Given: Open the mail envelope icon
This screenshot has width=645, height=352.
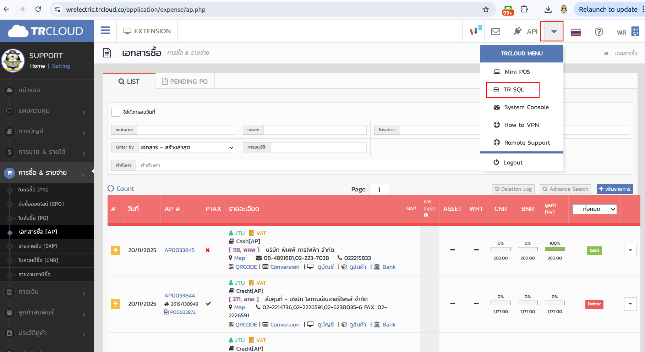Looking at the screenshot, I should (496, 32).
